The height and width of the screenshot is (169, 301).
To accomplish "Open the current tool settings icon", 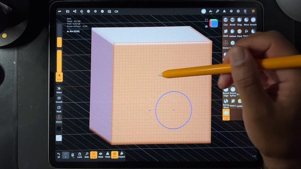I will [x=204, y=11].
